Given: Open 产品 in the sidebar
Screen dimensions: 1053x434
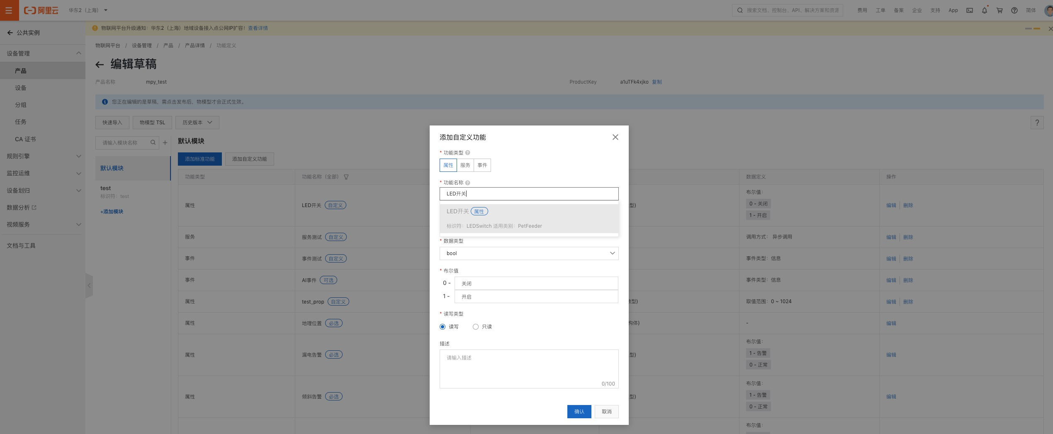Looking at the screenshot, I should pyautogui.click(x=43, y=71).
